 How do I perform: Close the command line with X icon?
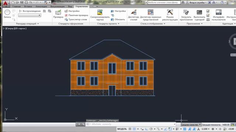click(x=79, y=124)
